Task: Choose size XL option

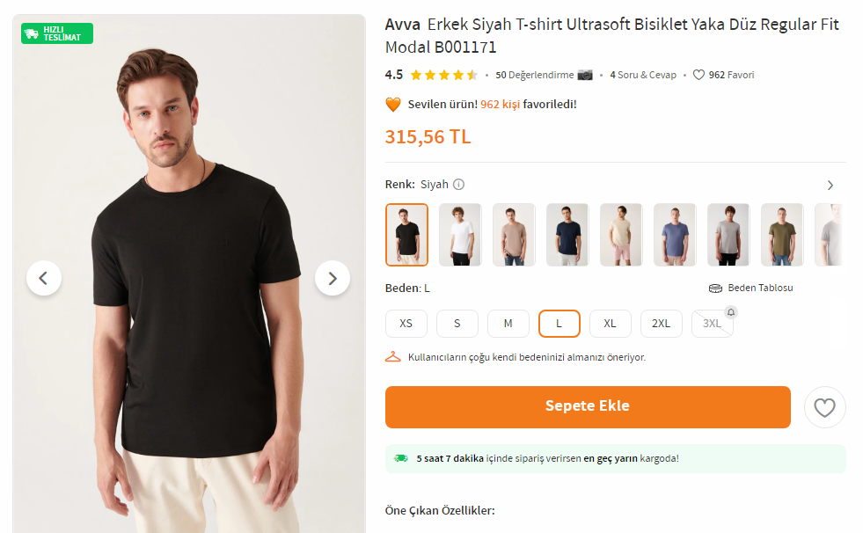Action: click(610, 324)
